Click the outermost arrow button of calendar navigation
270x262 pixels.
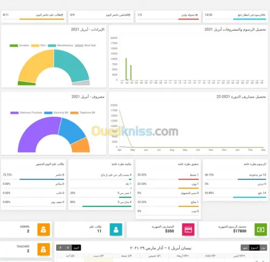coord(60,248)
